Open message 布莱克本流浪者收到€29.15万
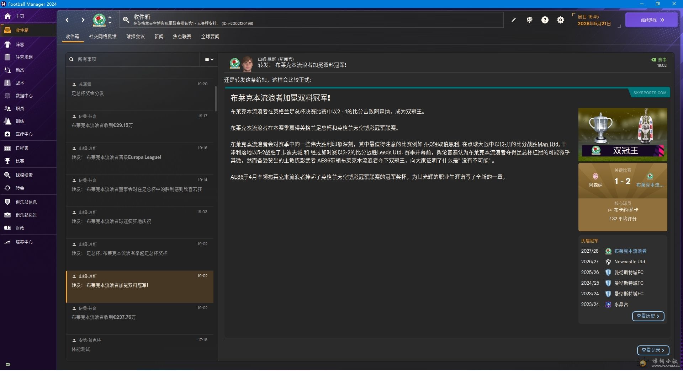 point(140,126)
